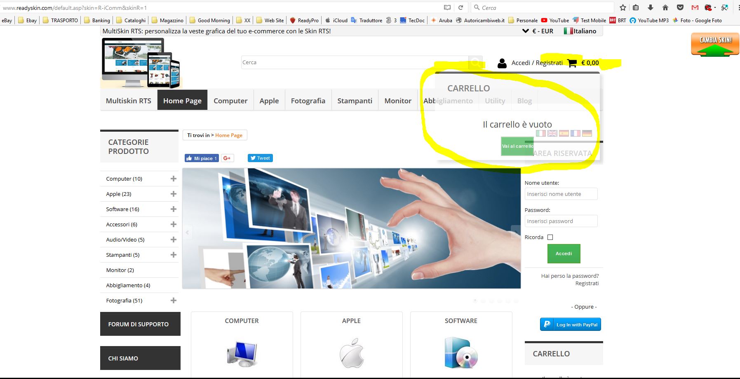Click the Monitor (2) category link

[120, 270]
